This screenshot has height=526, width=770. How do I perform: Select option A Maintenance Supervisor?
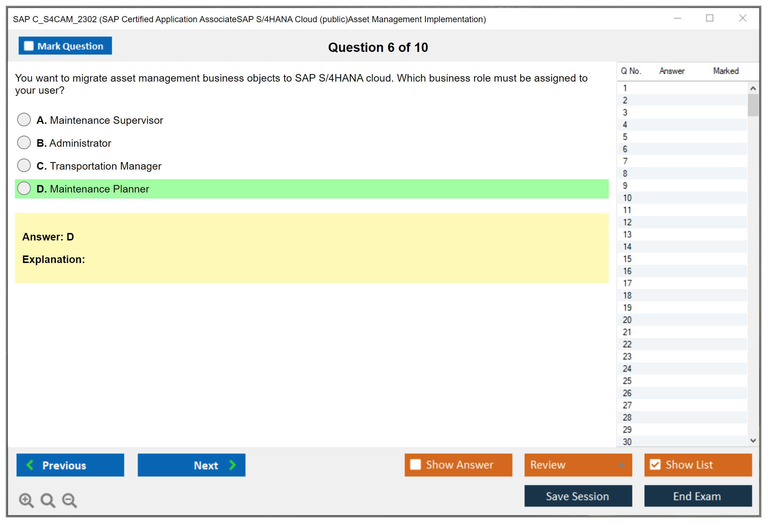point(24,120)
